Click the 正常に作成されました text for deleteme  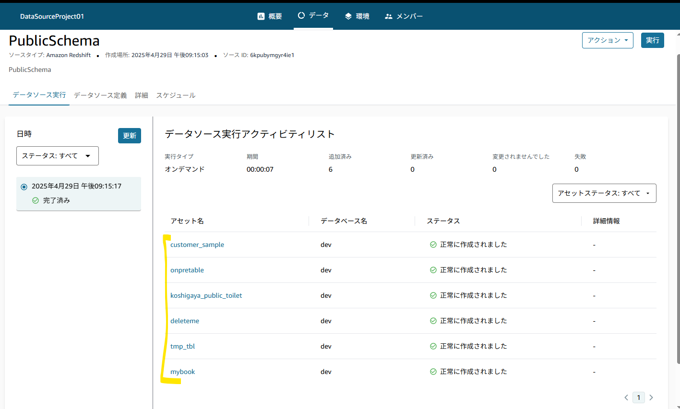(x=474, y=321)
